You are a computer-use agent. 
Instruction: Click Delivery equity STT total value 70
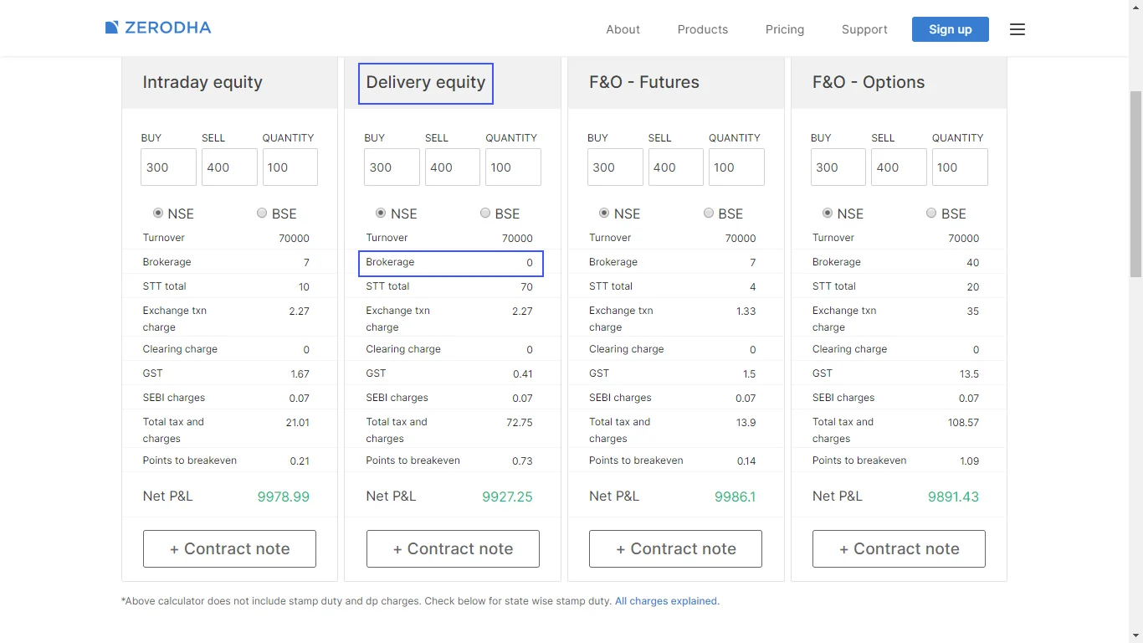tap(526, 287)
